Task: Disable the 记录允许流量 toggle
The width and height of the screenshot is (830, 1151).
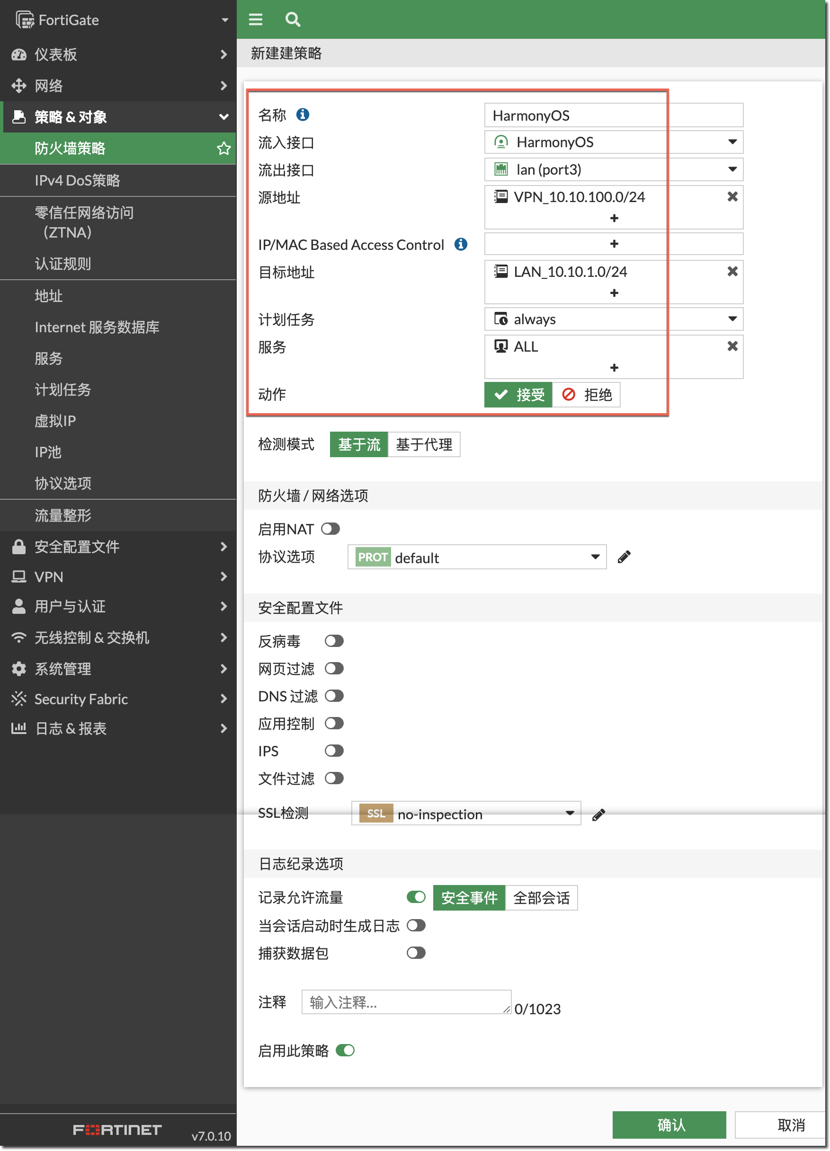Action: [416, 897]
